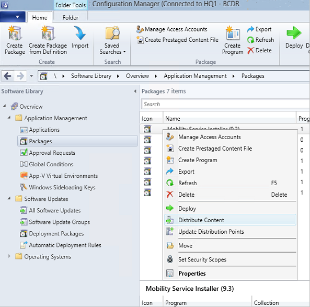Collapse the Application Management tree node
310x307 pixels.
tap(9, 118)
